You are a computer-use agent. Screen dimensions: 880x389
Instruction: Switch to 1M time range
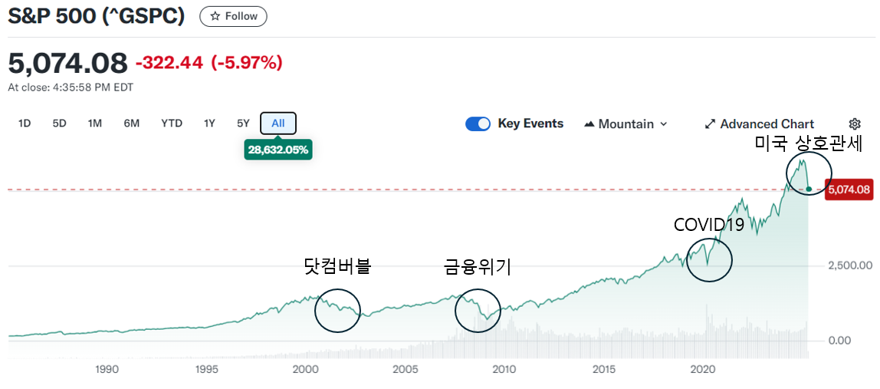(94, 124)
